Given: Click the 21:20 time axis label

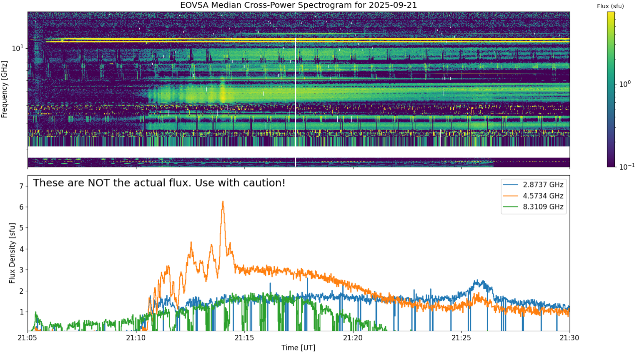Looking at the screenshot, I should (353, 338).
